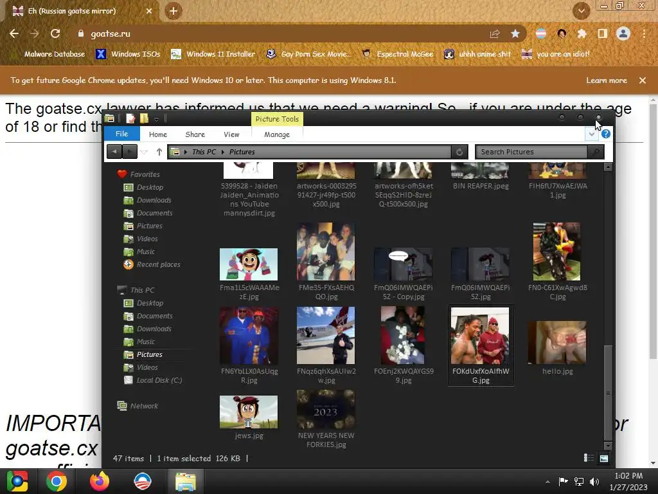Open a new Chrome tab
This screenshot has width=658, height=494.
click(173, 12)
